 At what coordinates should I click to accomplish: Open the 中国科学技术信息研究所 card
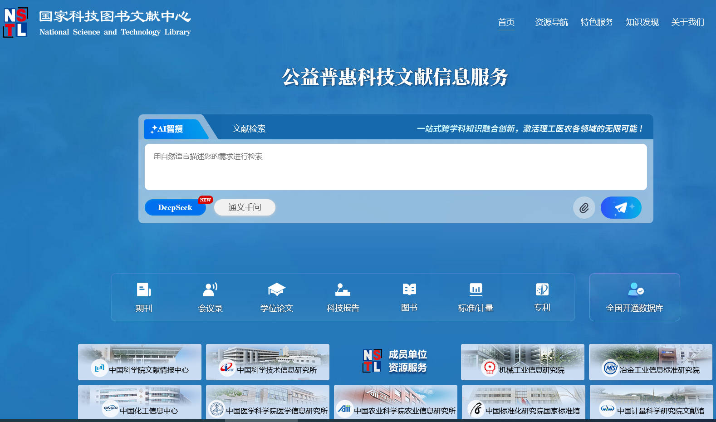(x=268, y=362)
